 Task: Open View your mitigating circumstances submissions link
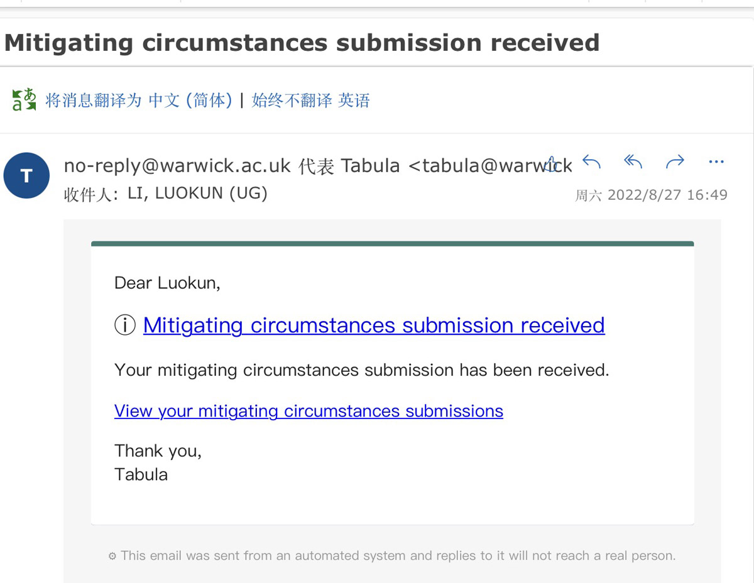309,411
